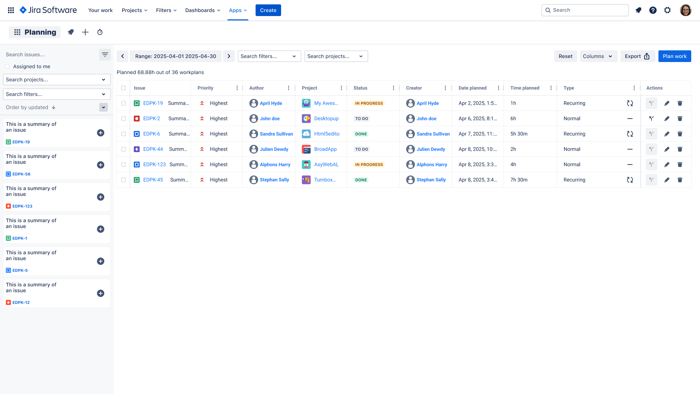Open the Dashboards menu

coord(203,10)
